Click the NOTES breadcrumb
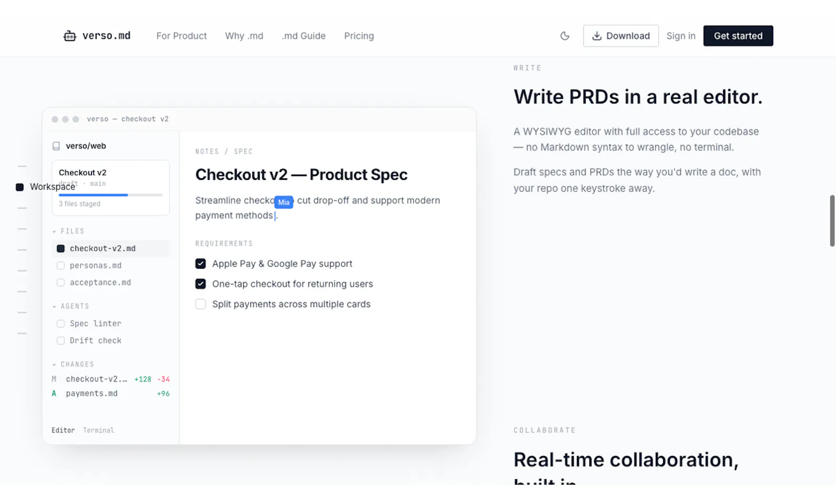 [x=207, y=152]
